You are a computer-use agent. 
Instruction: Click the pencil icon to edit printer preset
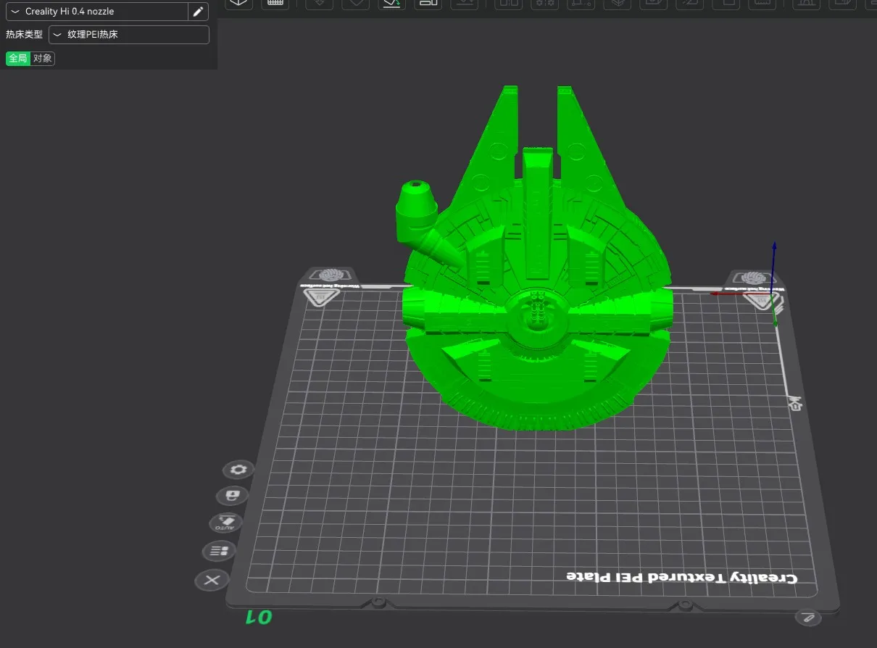[x=198, y=12]
